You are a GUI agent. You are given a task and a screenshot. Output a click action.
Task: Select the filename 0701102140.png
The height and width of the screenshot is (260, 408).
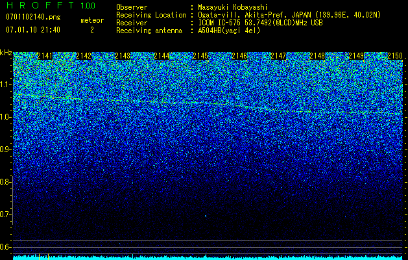(33, 17)
